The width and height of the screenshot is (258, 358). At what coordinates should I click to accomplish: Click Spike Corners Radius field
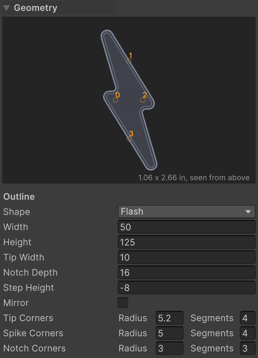(x=170, y=333)
